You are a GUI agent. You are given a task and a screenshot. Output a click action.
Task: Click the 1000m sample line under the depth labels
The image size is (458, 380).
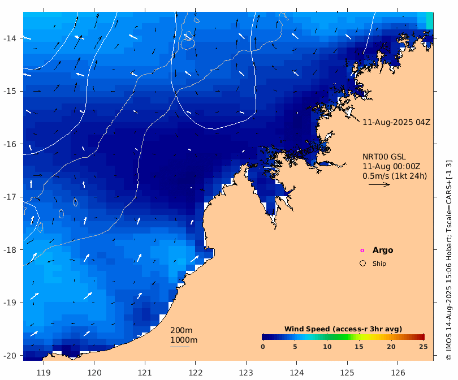(180, 347)
